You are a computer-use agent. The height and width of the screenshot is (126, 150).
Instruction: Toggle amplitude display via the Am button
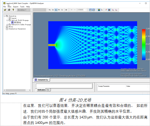tap(56, 10)
